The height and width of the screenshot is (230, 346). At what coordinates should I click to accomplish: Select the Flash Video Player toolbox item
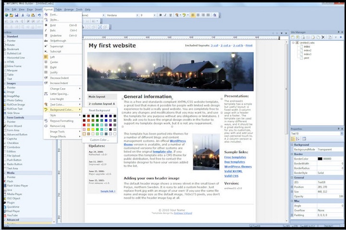click(x=16, y=185)
